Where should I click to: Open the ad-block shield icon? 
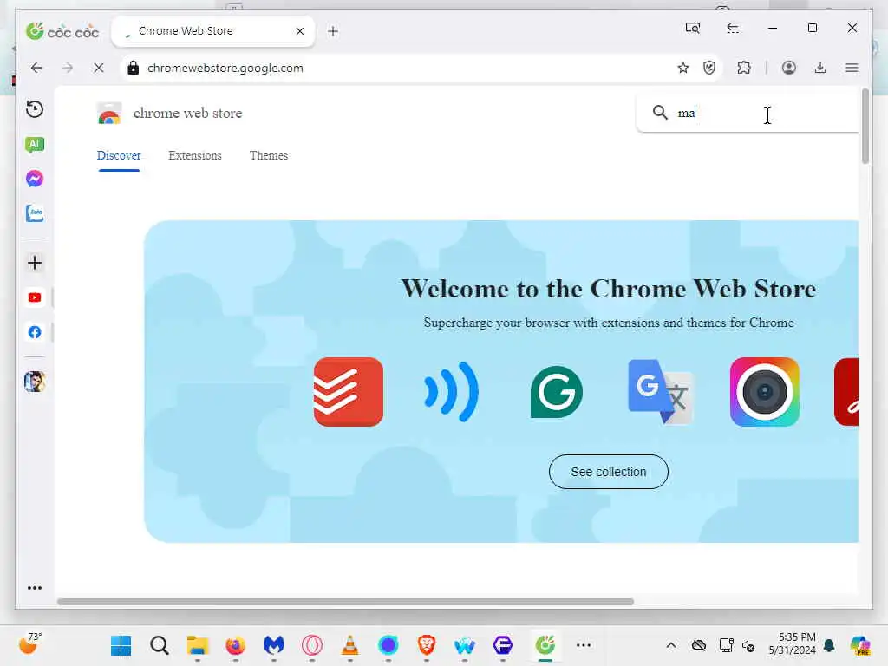point(709,68)
